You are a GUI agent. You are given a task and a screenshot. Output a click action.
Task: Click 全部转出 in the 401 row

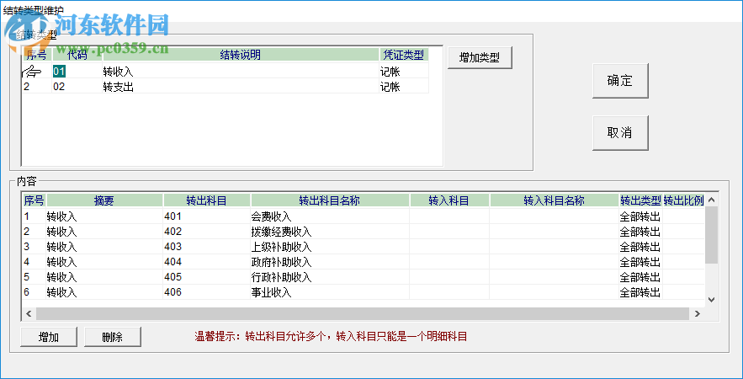(640, 217)
